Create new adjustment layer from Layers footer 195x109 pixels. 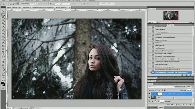(179, 105)
